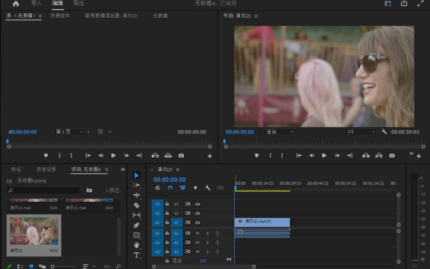Select the Slip tool
Screen dimensions: 430x269
[x=137, y=215]
